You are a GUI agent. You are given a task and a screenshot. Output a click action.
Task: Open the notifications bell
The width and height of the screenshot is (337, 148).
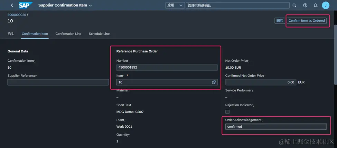pyautogui.click(x=316, y=6)
